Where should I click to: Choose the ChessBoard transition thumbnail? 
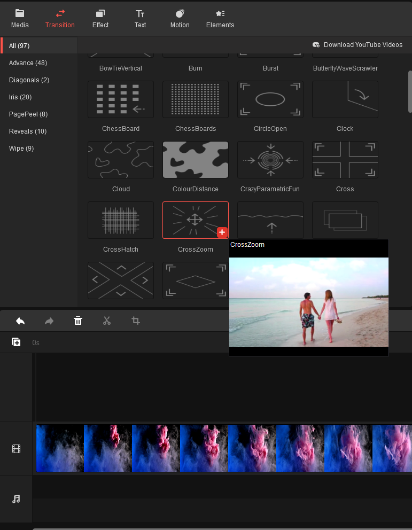point(121,99)
